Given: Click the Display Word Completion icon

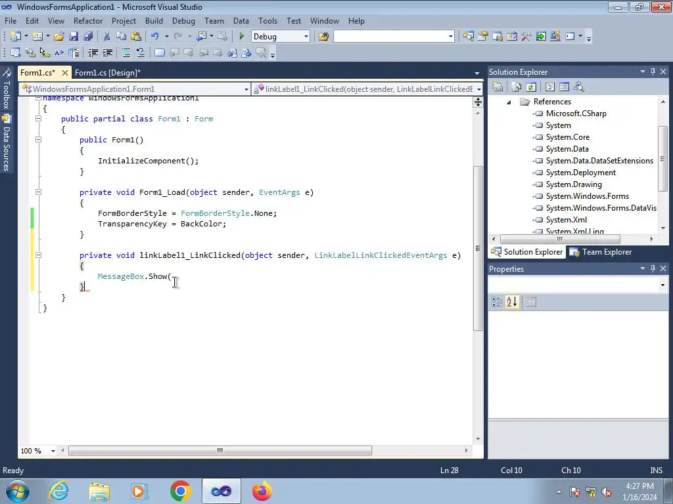Looking at the screenshot, I should pos(59,52).
